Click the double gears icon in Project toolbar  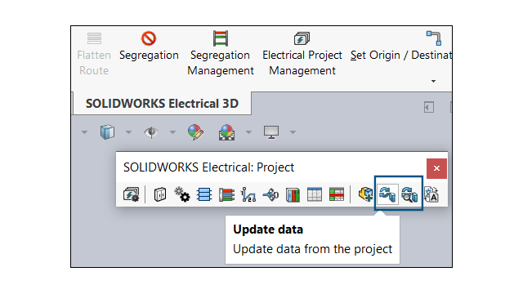point(182,194)
